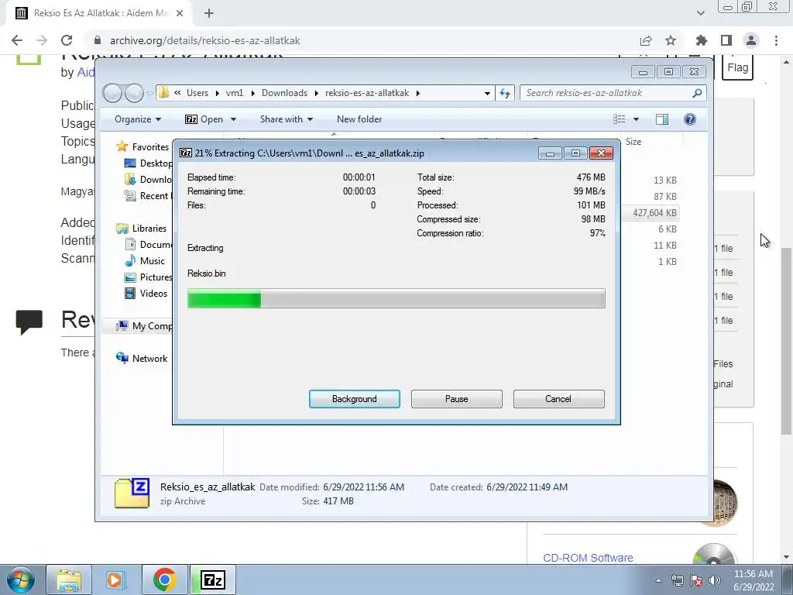The height and width of the screenshot is (595, 793).
Task: Select vm1 in the Explorer breadcrumb
Action: pos(234,93)
